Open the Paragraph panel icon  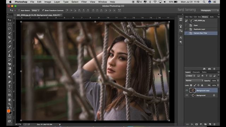[181, 42]
